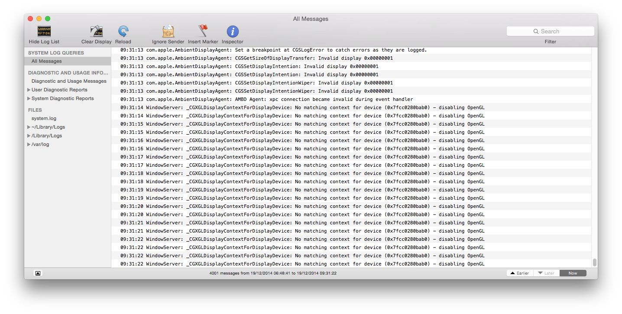The image size is (622, 314).
Task: Zoom the window with green button
Action: [48, 19]
